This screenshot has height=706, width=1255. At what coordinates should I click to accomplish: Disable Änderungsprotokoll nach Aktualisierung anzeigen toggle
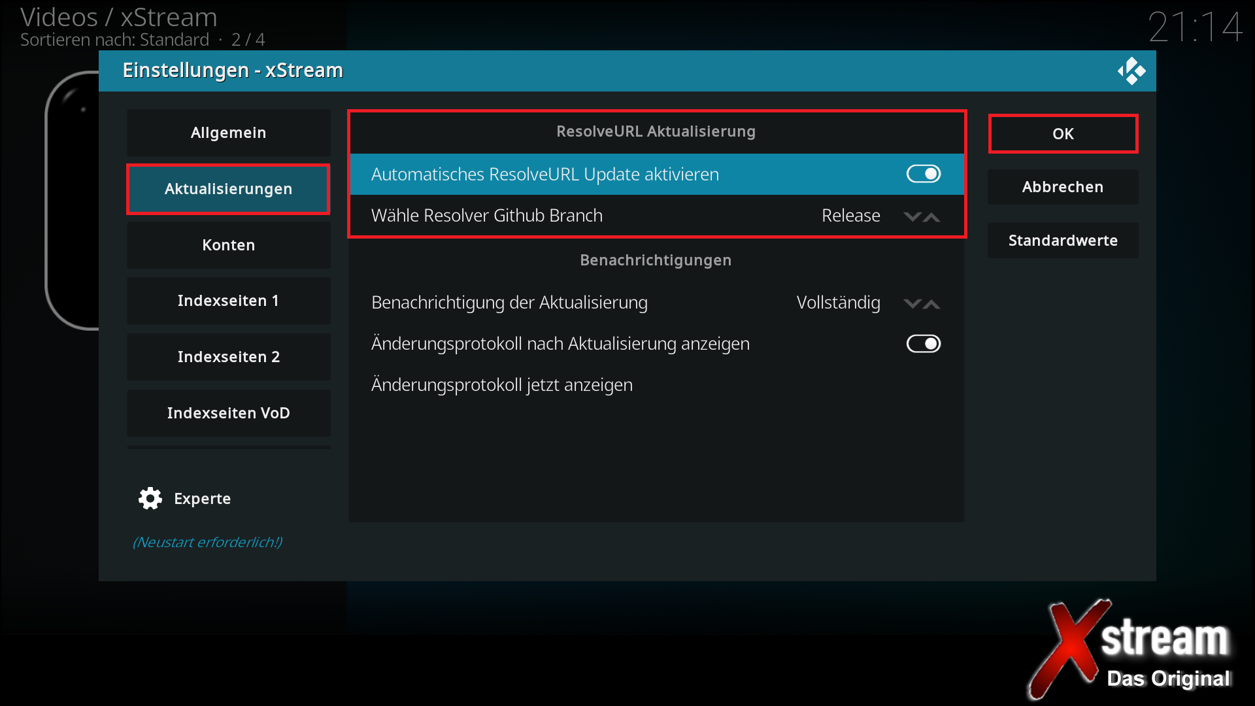point(923,344)
